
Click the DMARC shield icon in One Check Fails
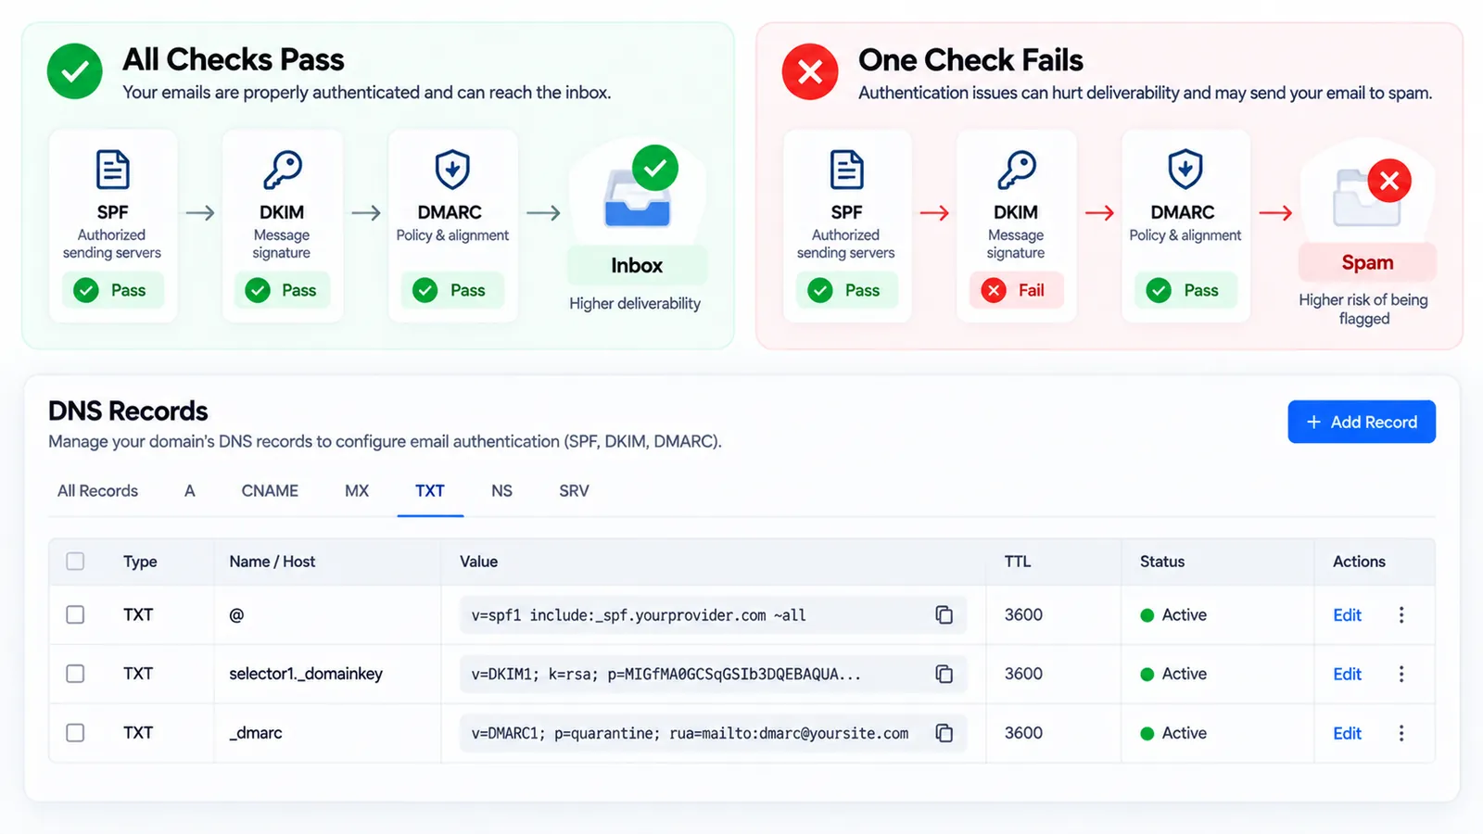[x=1185, y=170]
